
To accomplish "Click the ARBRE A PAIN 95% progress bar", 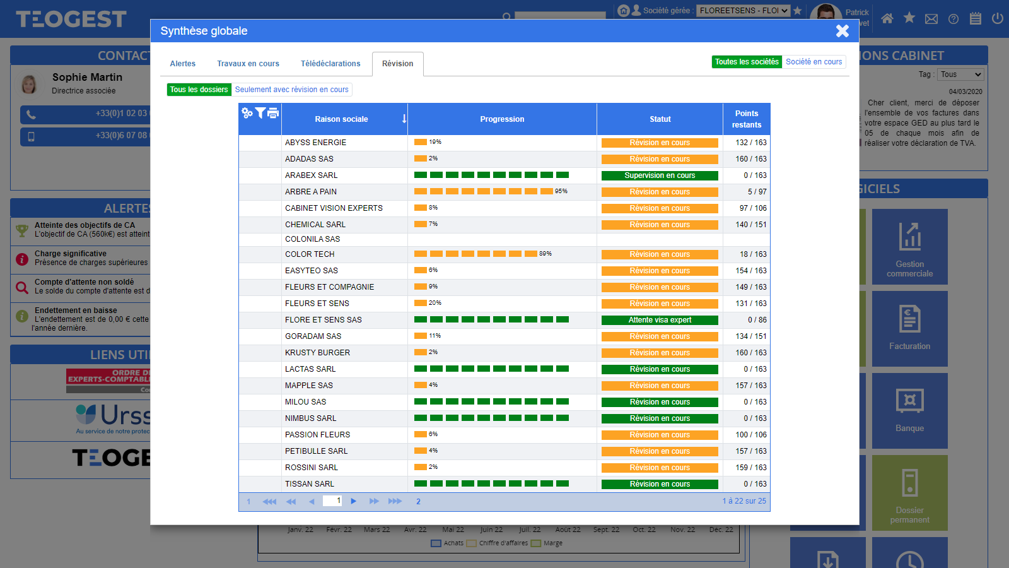I will (x=484, y=192).
